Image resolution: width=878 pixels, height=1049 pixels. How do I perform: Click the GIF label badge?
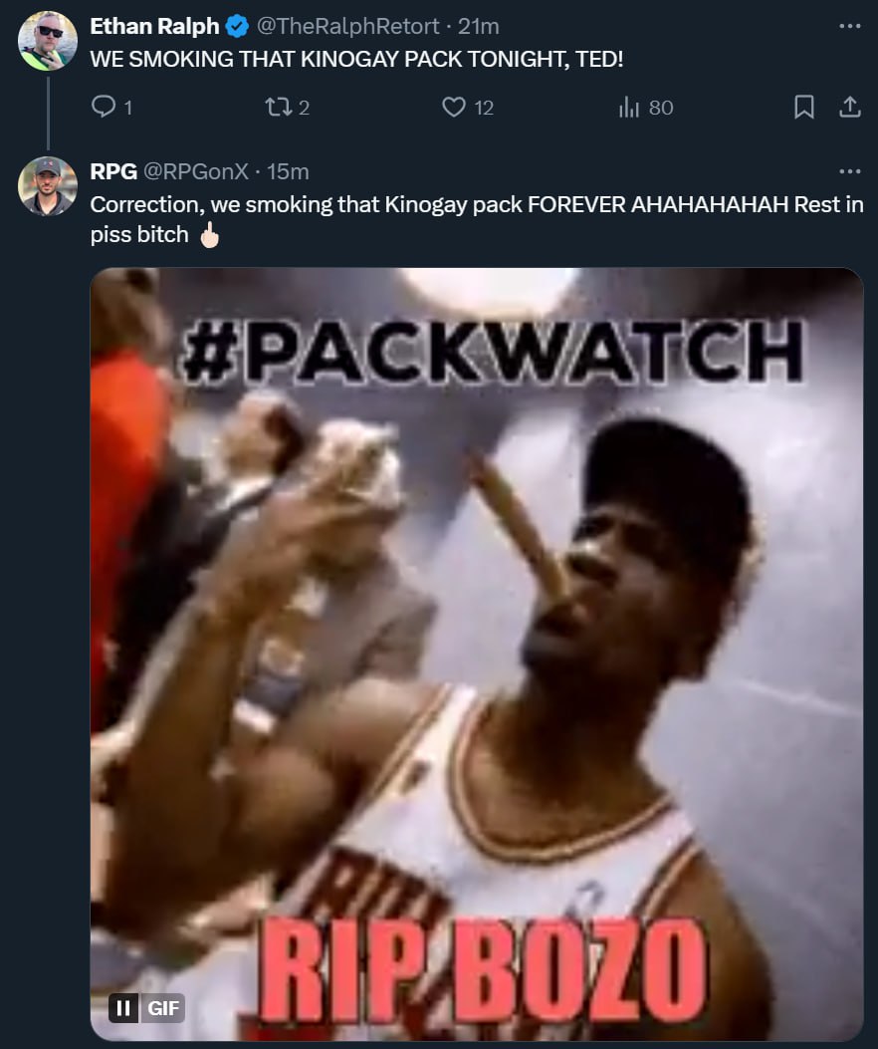[x=163, y=1007]
